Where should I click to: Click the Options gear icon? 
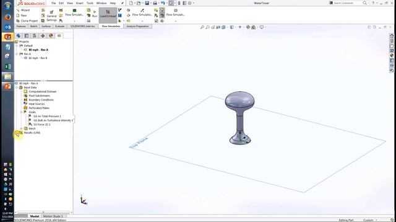coord(190,3)
